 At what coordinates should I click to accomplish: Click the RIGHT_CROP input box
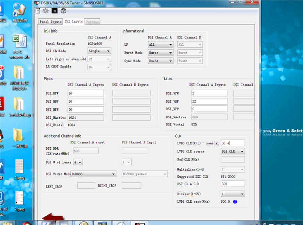[x=132, y=186]
